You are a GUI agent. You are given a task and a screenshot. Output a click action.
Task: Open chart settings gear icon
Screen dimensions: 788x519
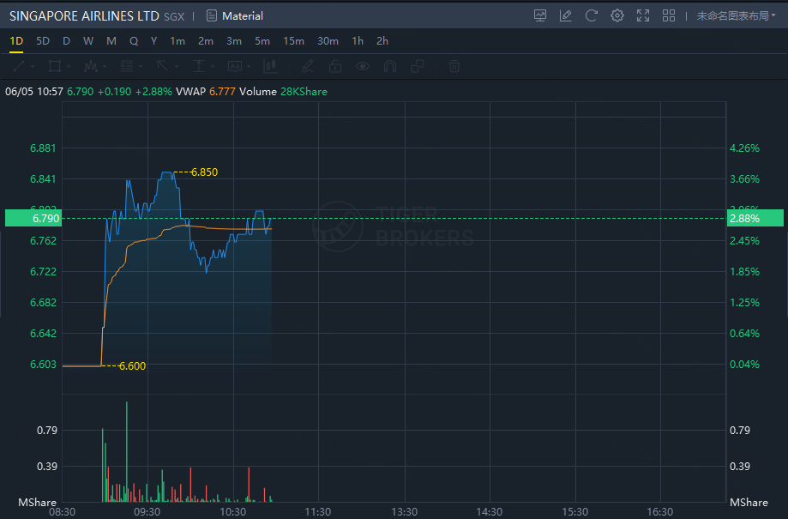point(617,15)
